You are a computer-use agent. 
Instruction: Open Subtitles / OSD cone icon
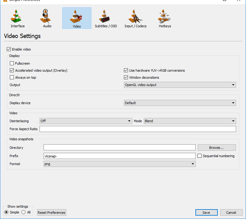pyautogui.click(x=104, y=16)
